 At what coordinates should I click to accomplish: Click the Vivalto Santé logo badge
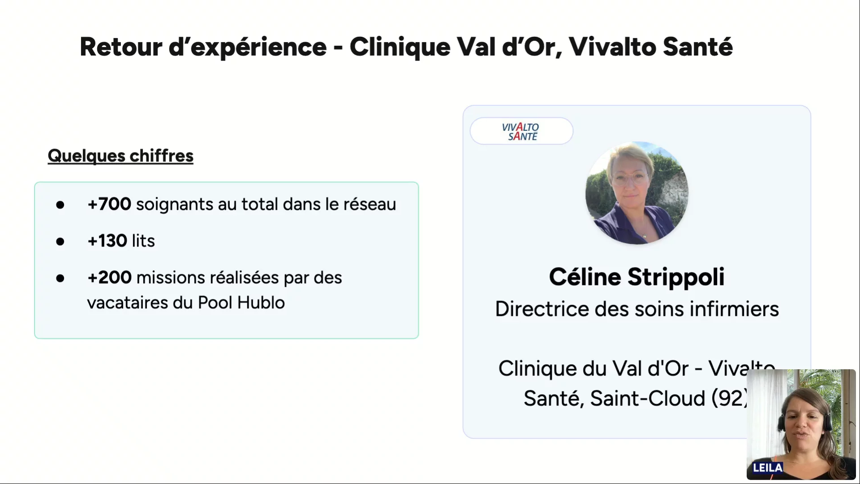521,131
